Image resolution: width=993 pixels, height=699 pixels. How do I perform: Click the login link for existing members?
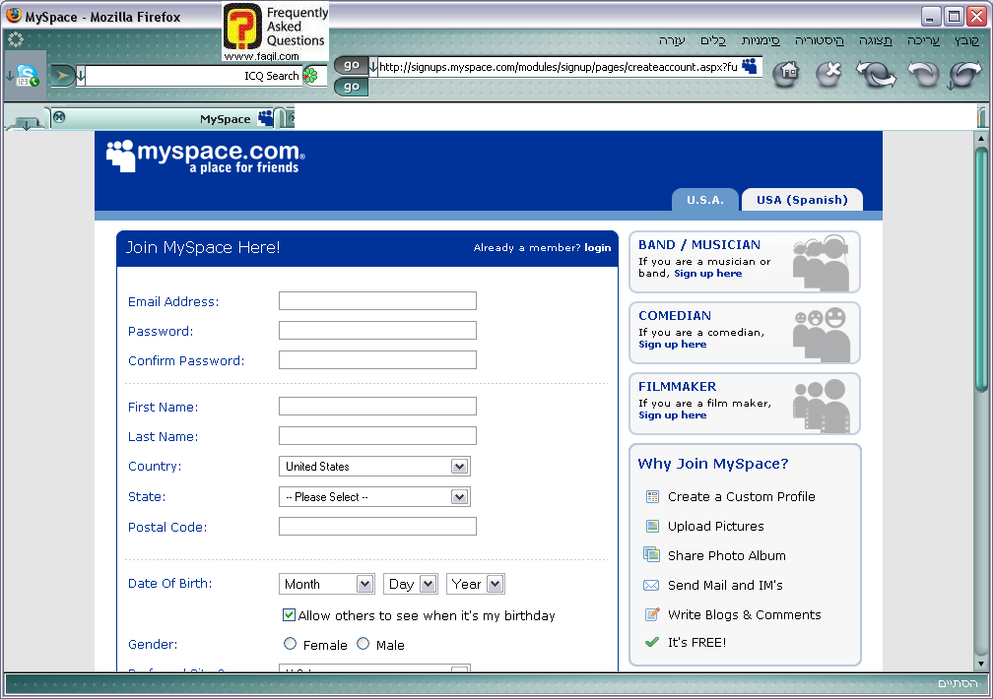(597, 248)
